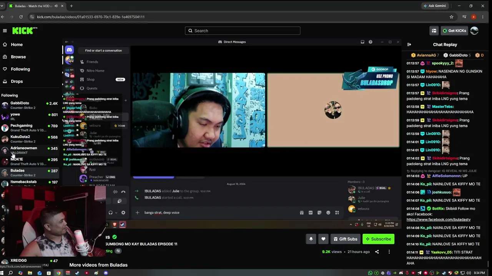Focus the Kick search box
Screen dimensions: 492x276
pyautogui.click(x=243, y=31)
